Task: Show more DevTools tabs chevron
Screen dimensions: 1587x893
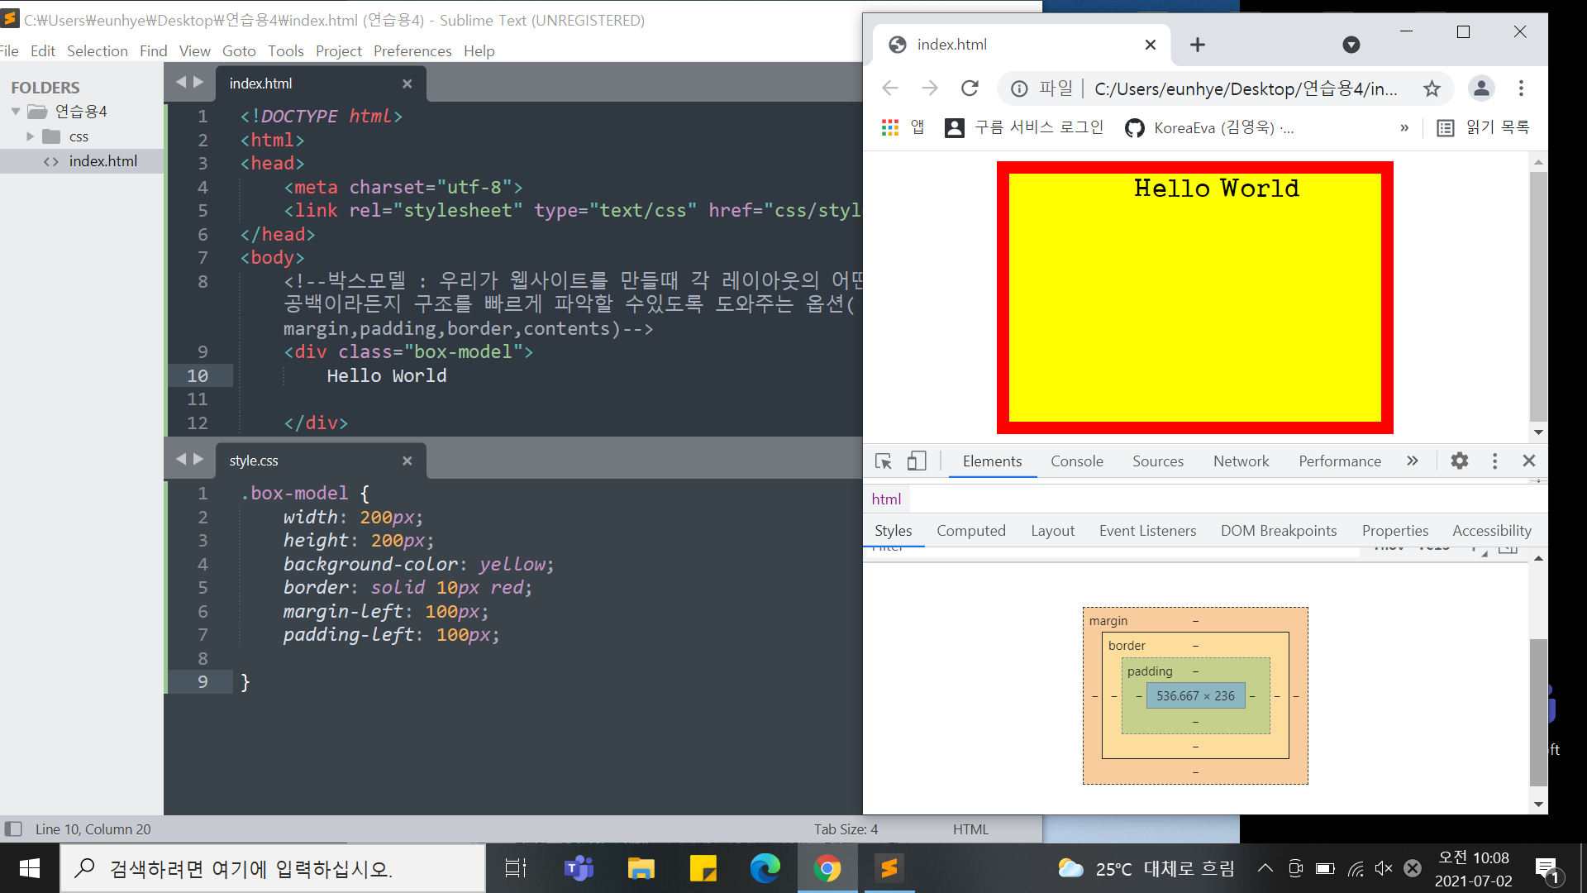Action: pyautogui.click(x=1412, y=461)
